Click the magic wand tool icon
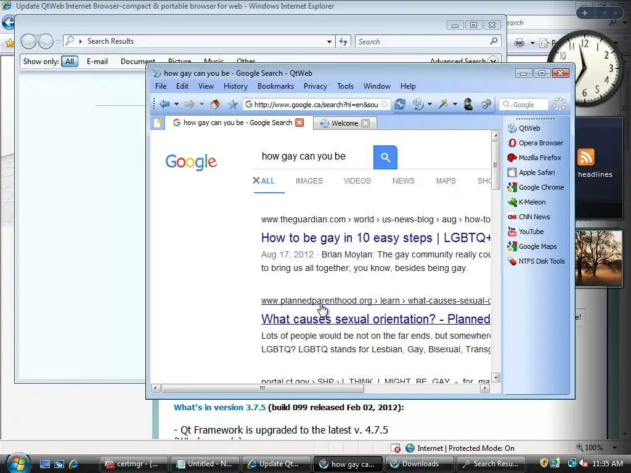This screenshot has height=473, width=631. (444, 105)
